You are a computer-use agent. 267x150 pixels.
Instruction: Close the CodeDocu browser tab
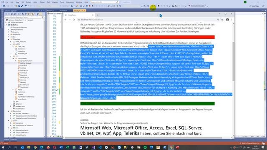[x=93, y=15]
